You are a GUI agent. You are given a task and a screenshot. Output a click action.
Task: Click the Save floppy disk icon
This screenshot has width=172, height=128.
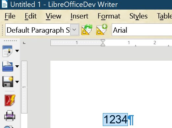click(x=8, y=82)
